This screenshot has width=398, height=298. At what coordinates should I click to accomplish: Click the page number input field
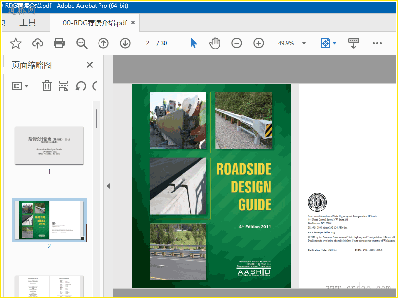[x=148, y=43]
